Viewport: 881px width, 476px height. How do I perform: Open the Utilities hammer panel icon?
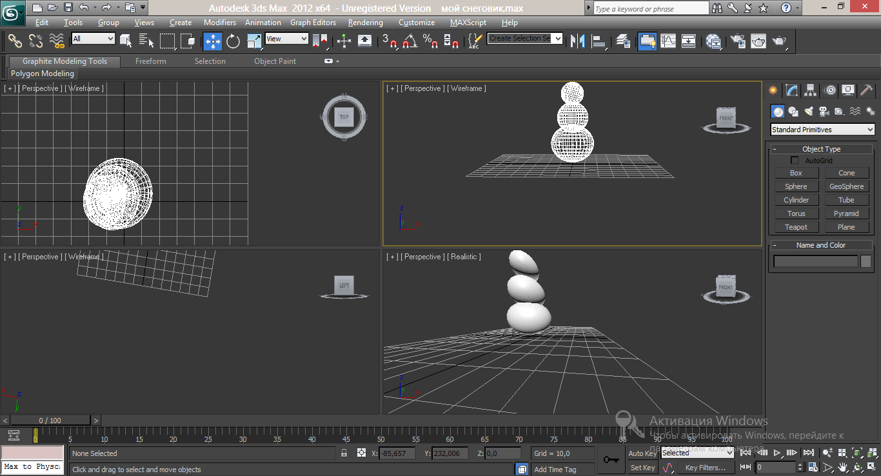coord(867,90)
